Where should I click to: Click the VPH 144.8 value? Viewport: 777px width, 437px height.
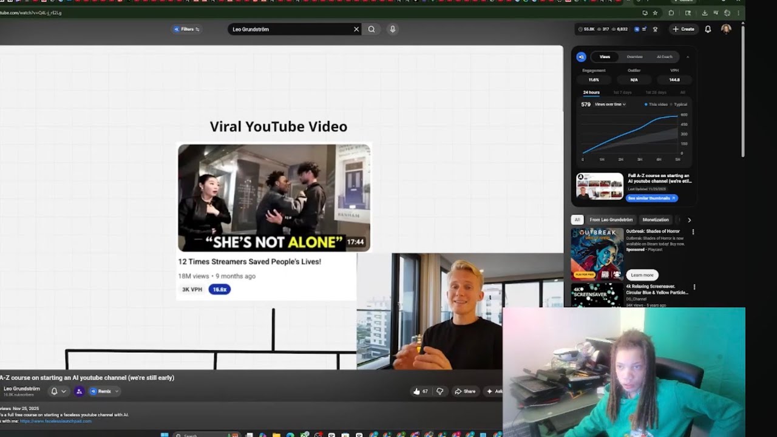[x=674, y=80]
